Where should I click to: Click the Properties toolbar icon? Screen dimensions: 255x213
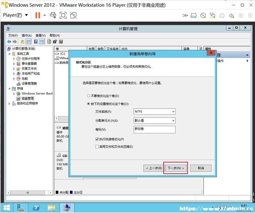[55, 42]
